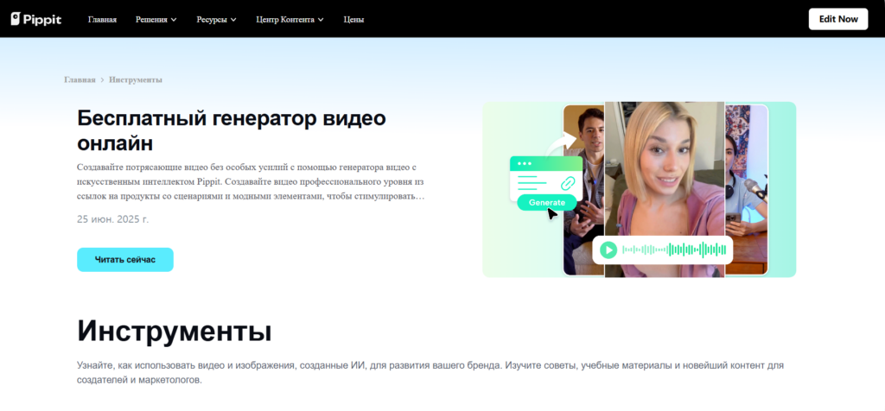Go to Главная in the top navigation bar

tap(102, 18)
